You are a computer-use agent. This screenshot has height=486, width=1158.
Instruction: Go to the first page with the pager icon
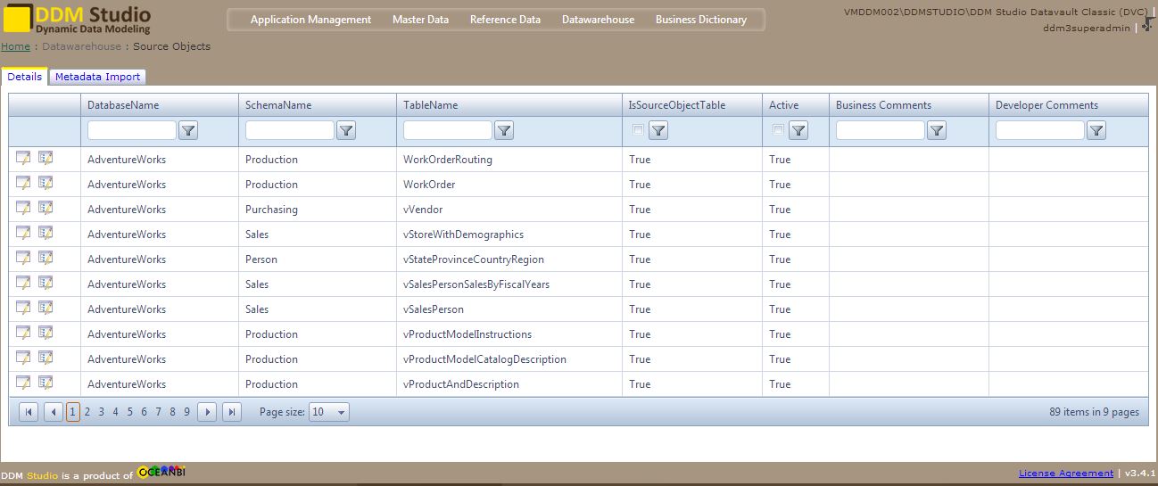(x=29, y=412)
